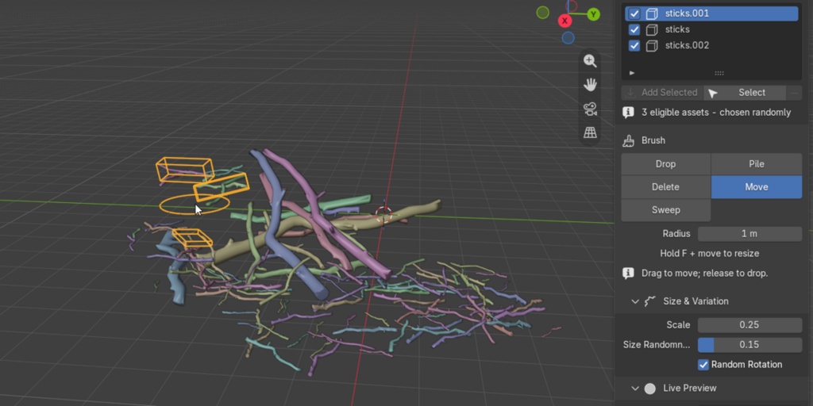This screenshot has width=813, height=406.
Task: Click the blue negative Z axis circle
Action: [568, 38]
